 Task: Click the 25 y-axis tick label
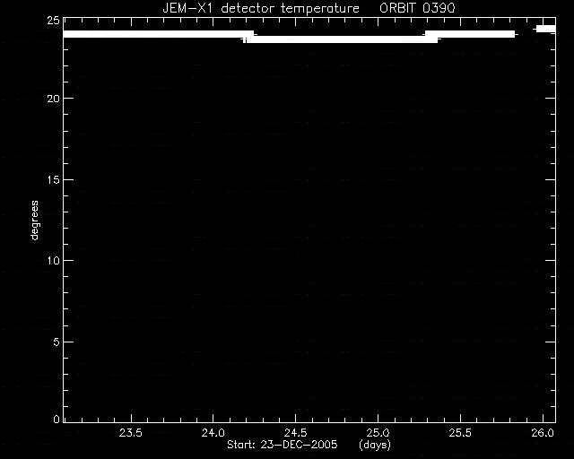(x=54, y=20)
